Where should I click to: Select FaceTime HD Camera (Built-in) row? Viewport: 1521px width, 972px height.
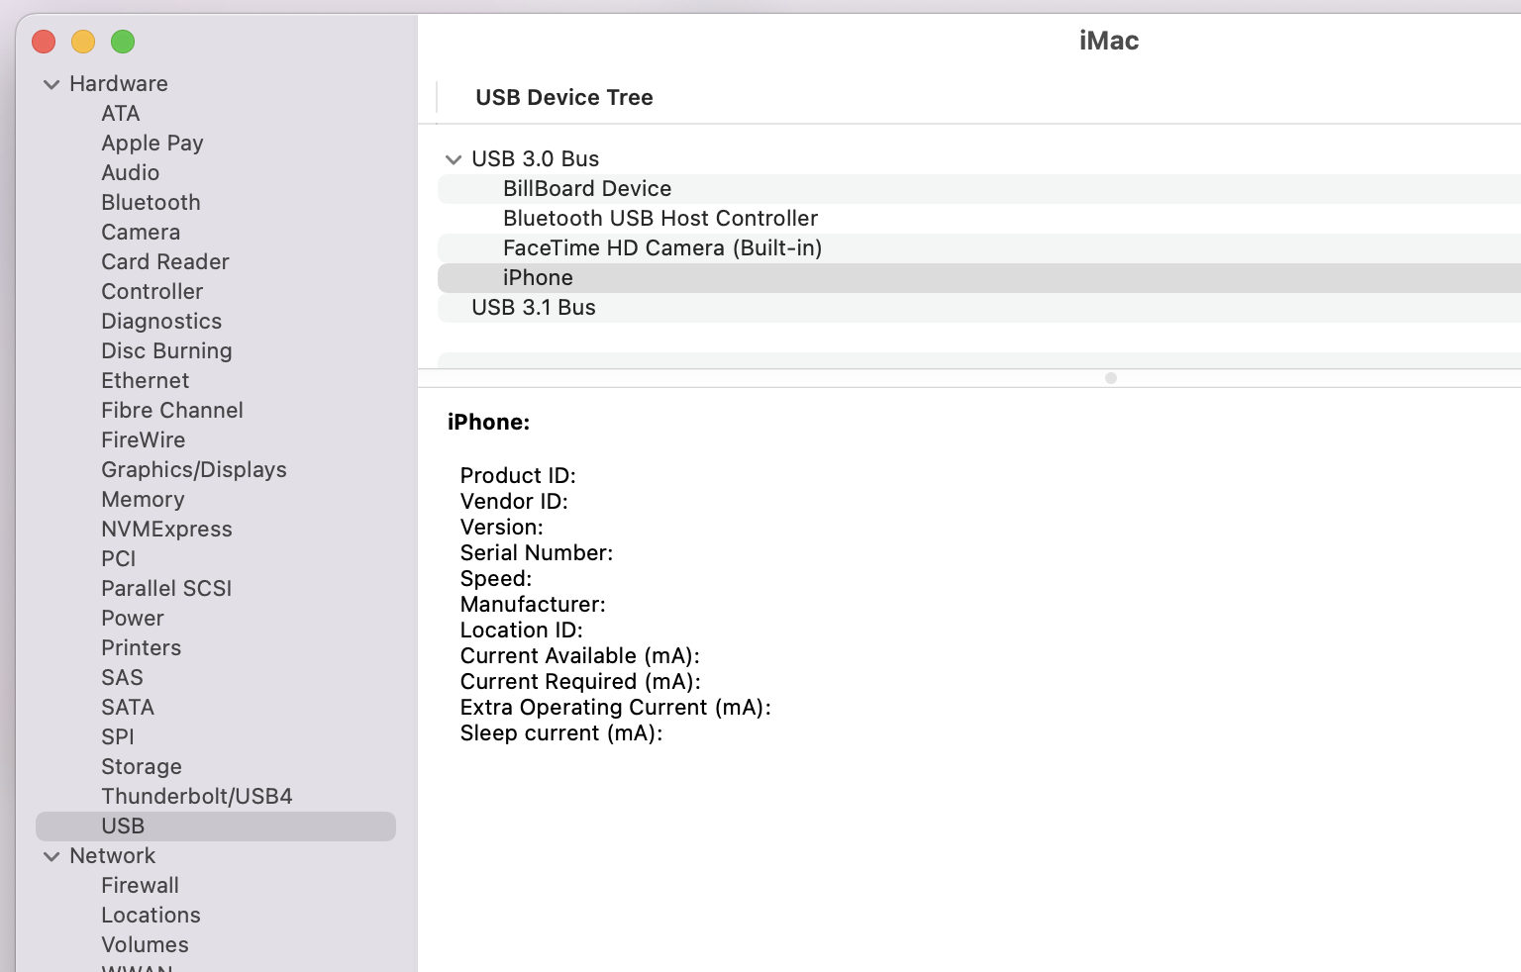[979, 248]
